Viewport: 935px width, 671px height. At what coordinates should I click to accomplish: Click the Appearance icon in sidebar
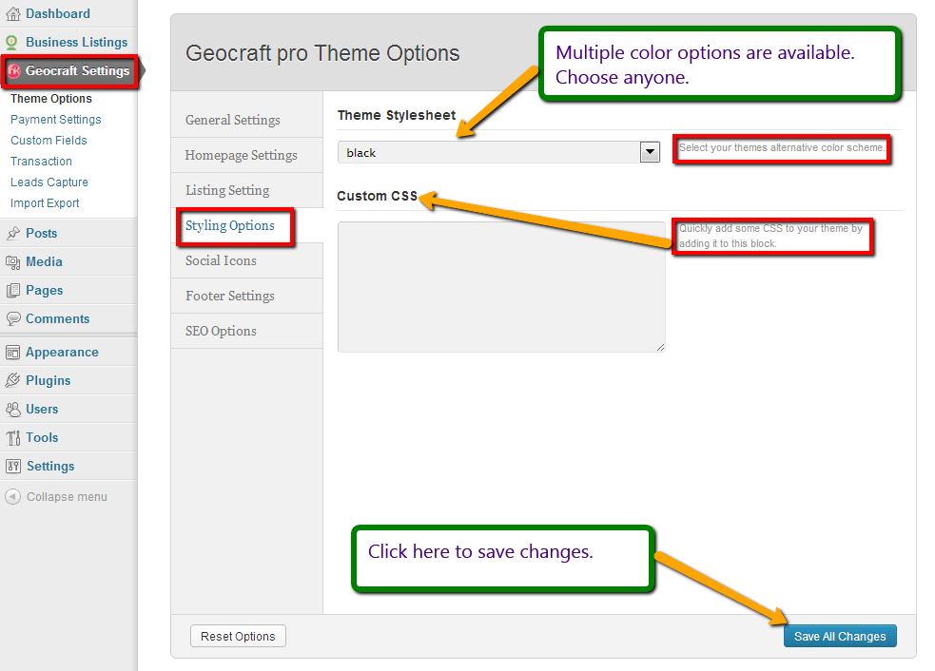click(12, 353)
